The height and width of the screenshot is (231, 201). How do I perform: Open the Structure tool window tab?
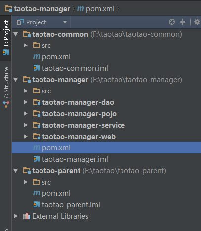pos(6,88)
